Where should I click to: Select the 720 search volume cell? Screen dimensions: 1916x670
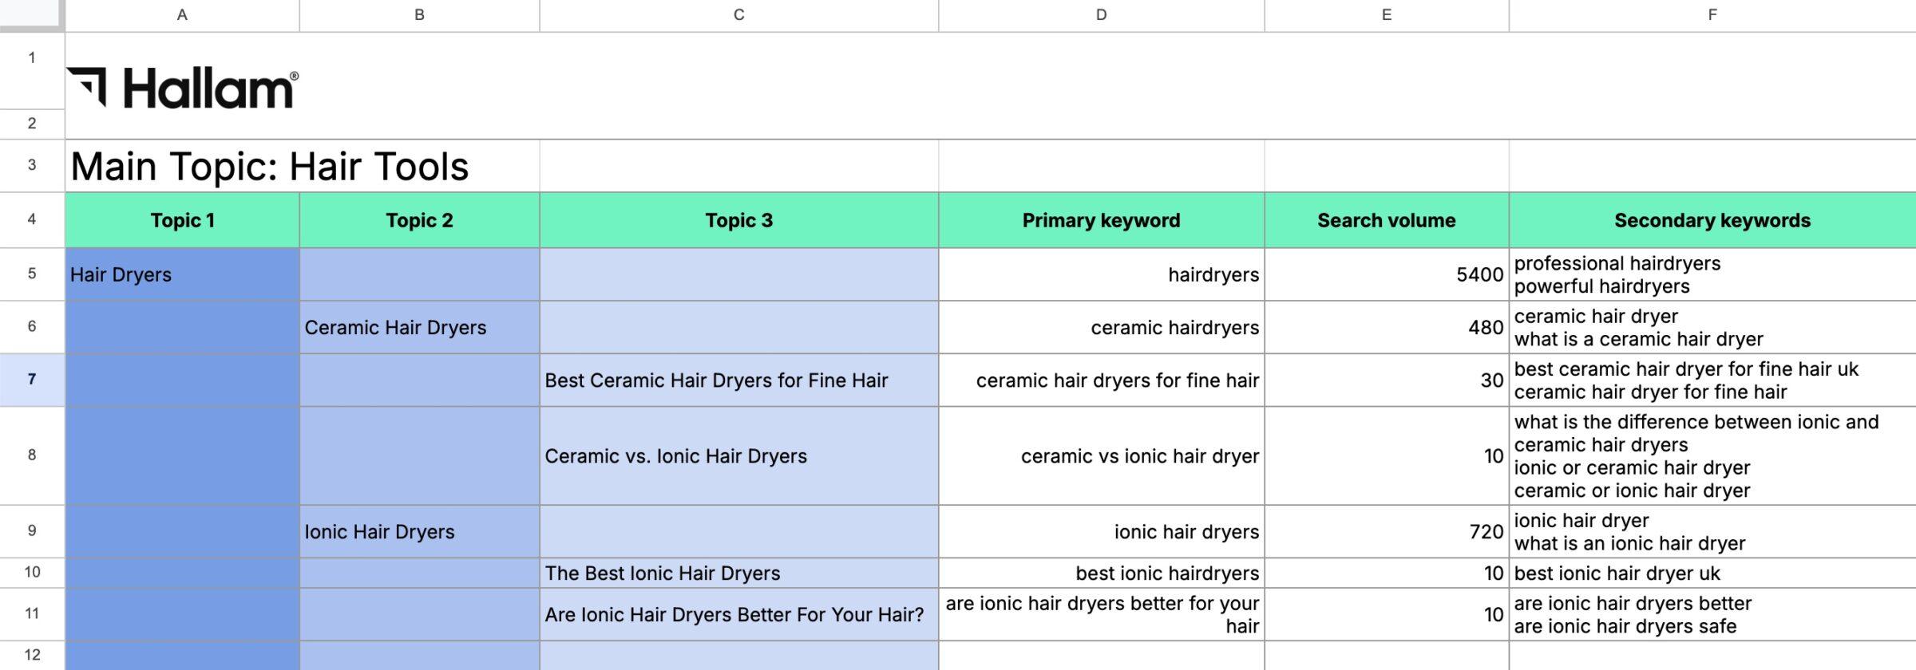(1387, 531)
